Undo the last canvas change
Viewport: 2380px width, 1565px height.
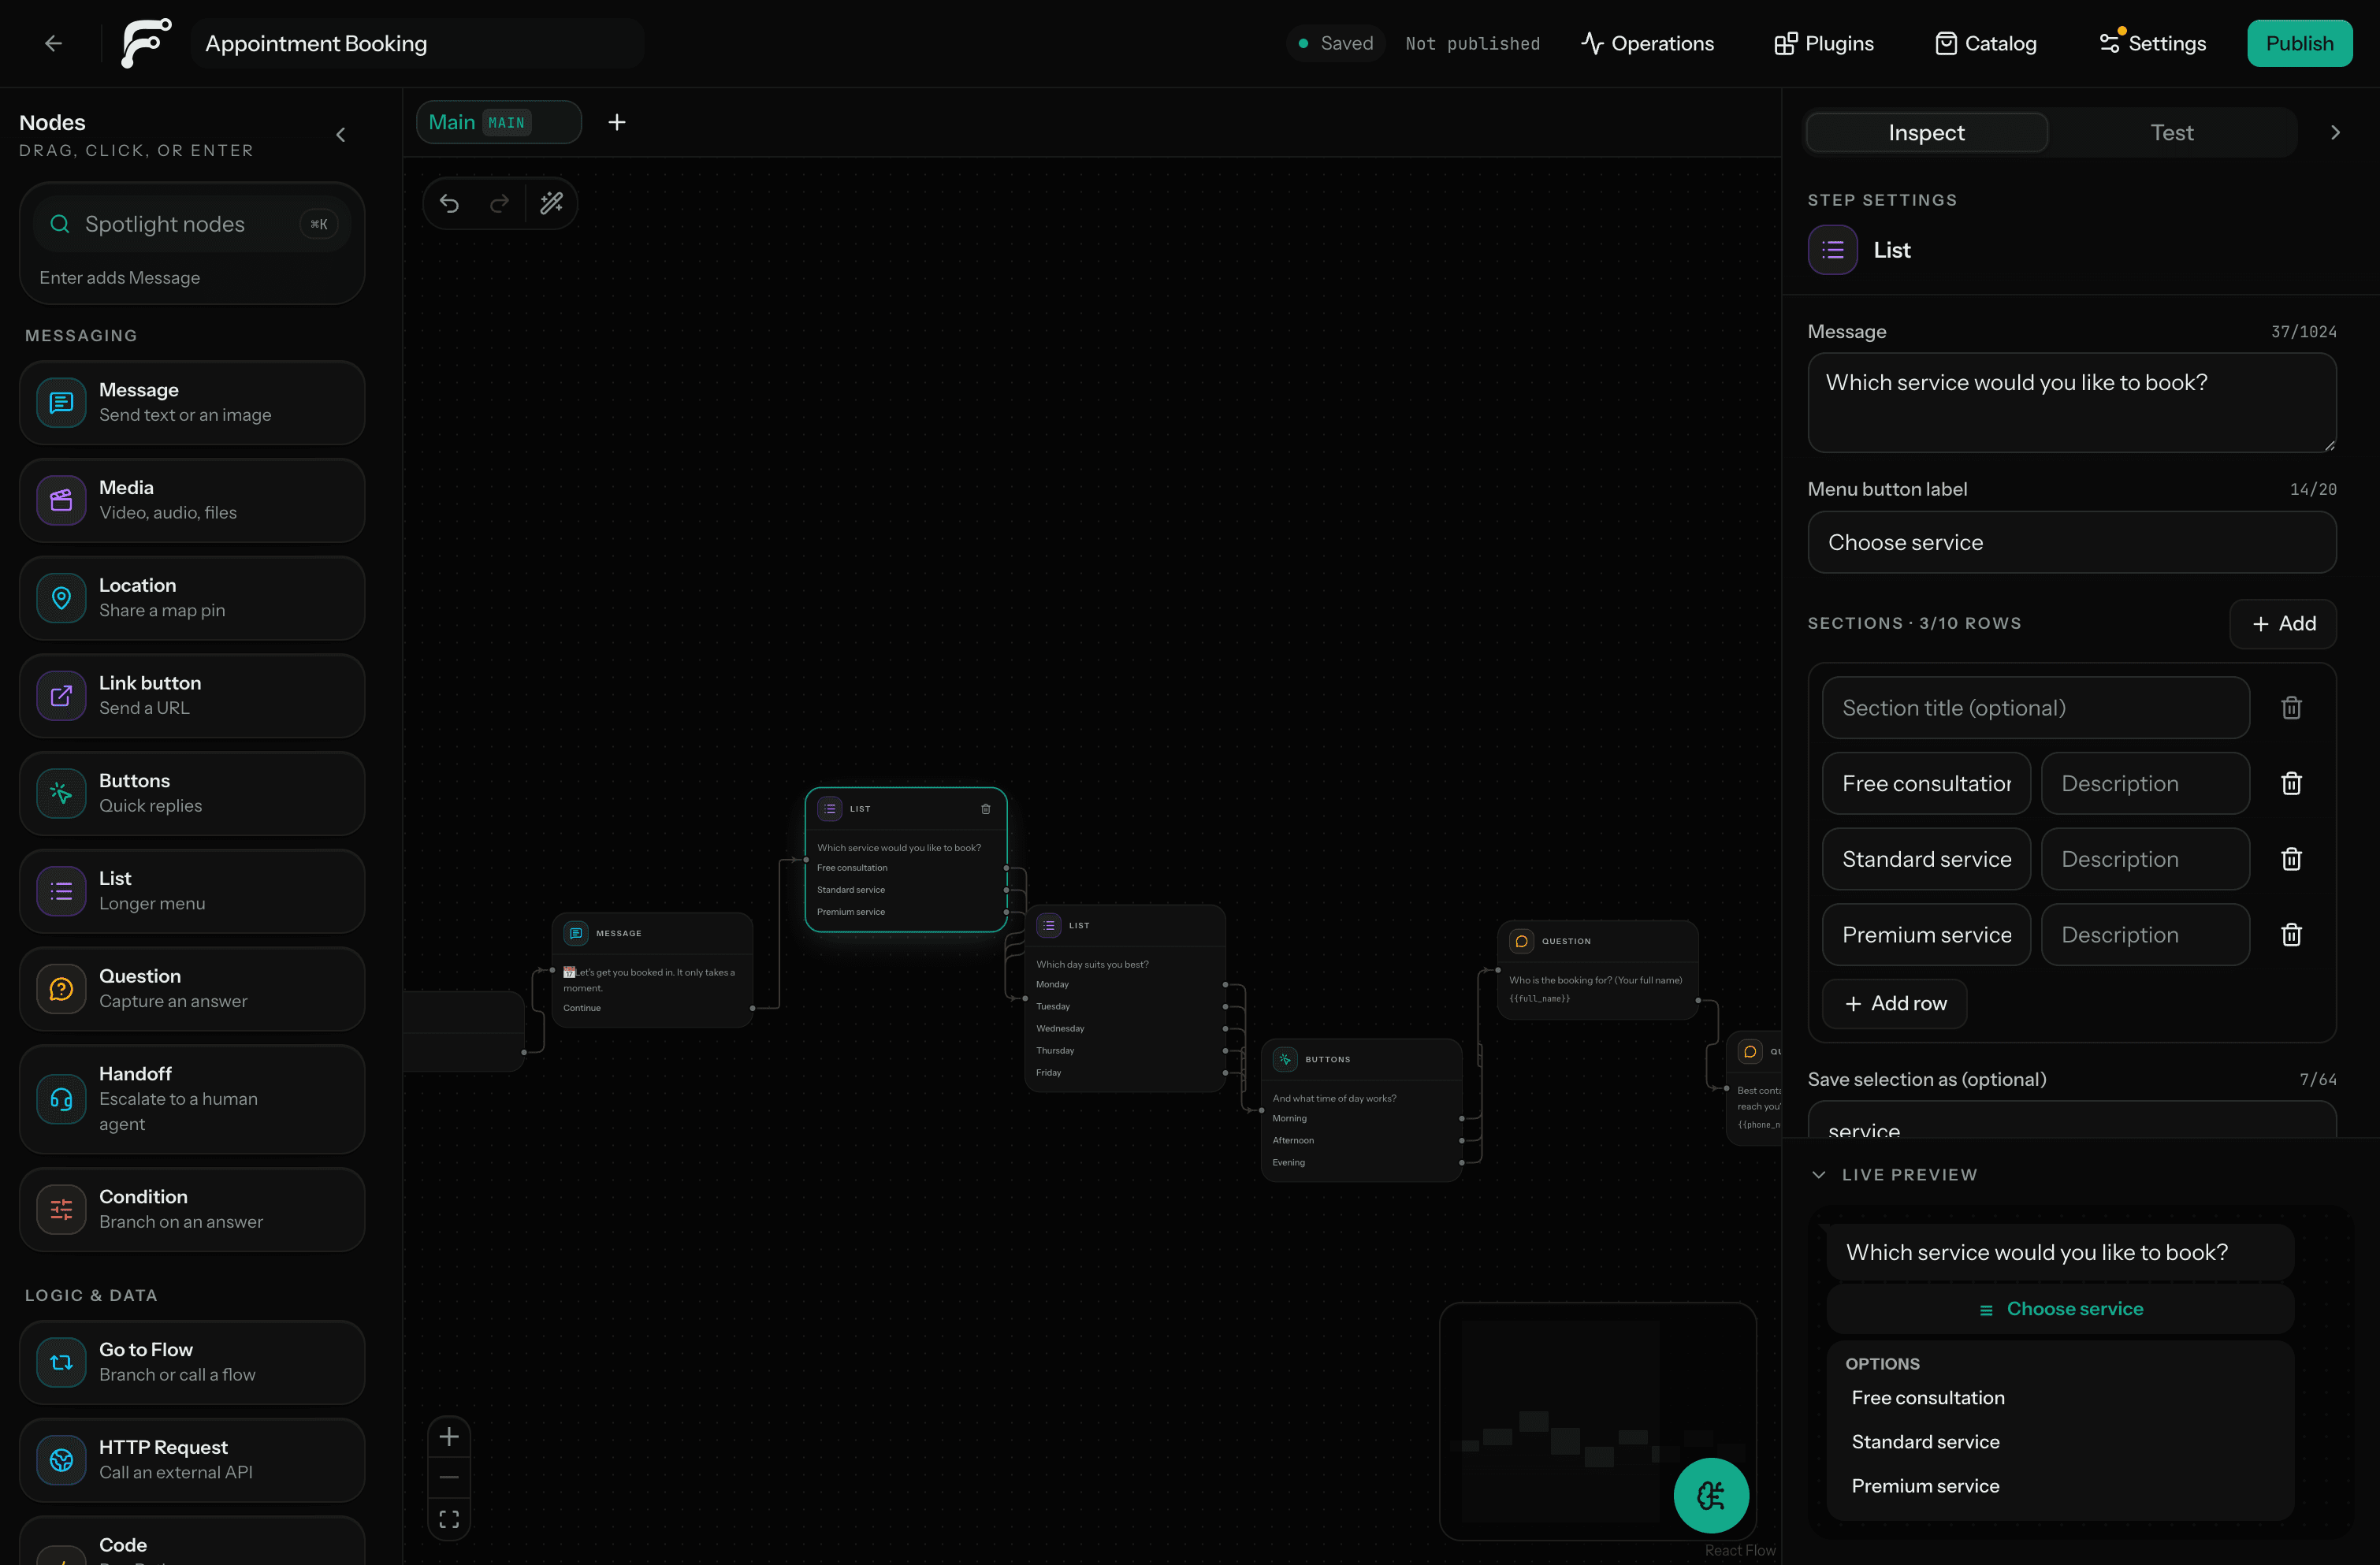pyautogui.click(x=449, y=204)
